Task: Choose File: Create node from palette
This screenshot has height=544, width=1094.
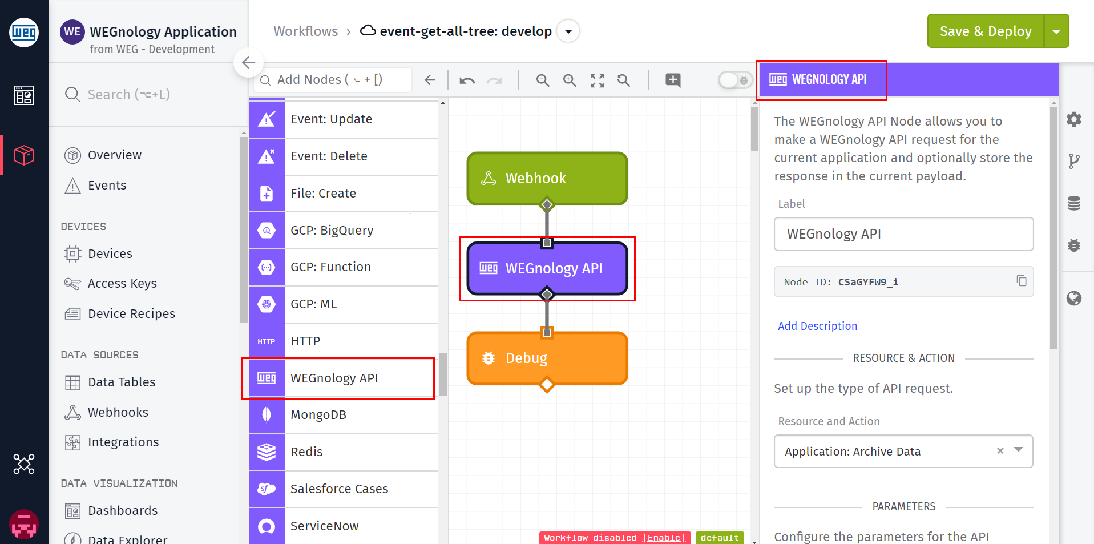Action: pos(343,193)
